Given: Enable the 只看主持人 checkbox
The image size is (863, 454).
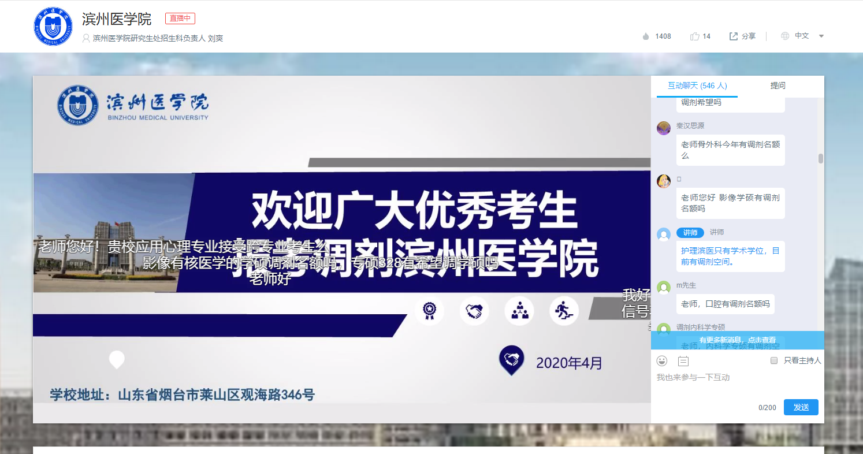Looking at the screenshot, I should point(774,360).
